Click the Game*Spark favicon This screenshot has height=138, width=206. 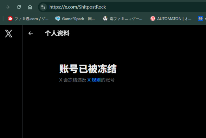pyautogui.click(x=58, y=19)
